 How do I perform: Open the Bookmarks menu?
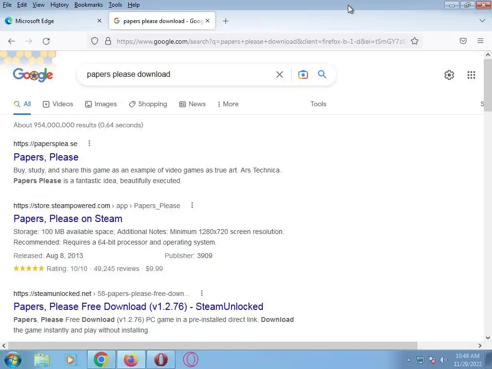(88, 5)
